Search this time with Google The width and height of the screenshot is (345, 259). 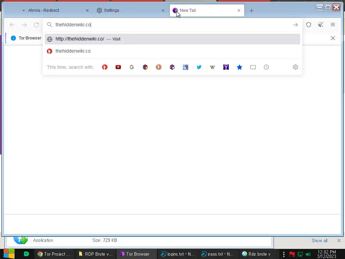pyautogui.click(x=132, y=67)
